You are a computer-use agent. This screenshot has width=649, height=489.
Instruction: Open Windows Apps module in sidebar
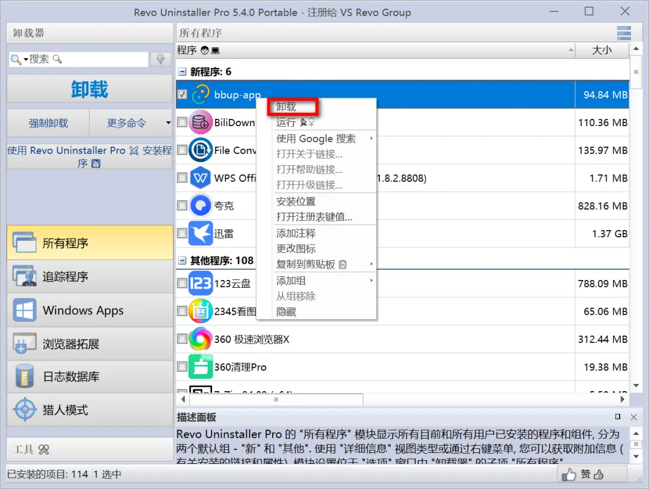click(90, 310)
